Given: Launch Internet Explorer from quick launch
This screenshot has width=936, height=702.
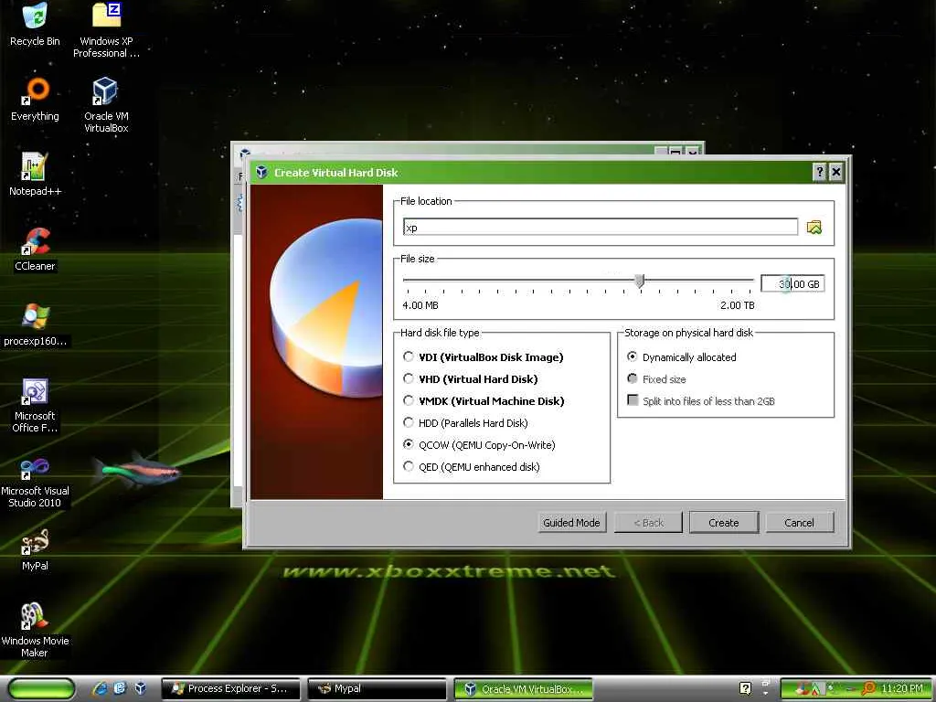Looking at the screenshot, I should [100, 688].
